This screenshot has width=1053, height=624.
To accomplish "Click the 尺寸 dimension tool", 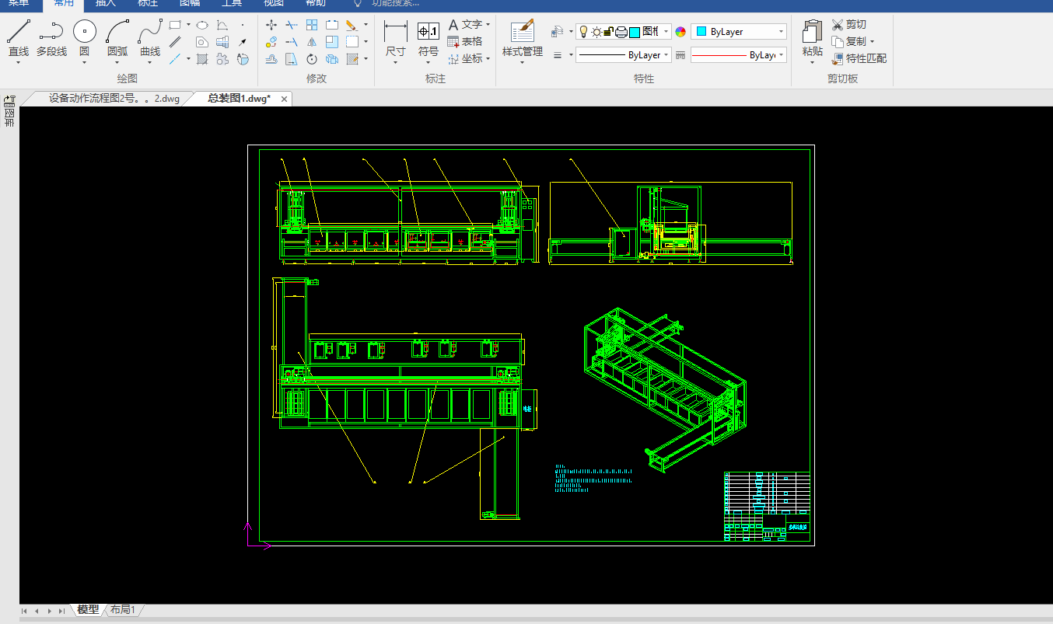I will [x=395, y=33].
